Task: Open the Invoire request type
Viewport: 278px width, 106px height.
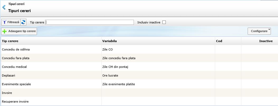Action: 7,93
